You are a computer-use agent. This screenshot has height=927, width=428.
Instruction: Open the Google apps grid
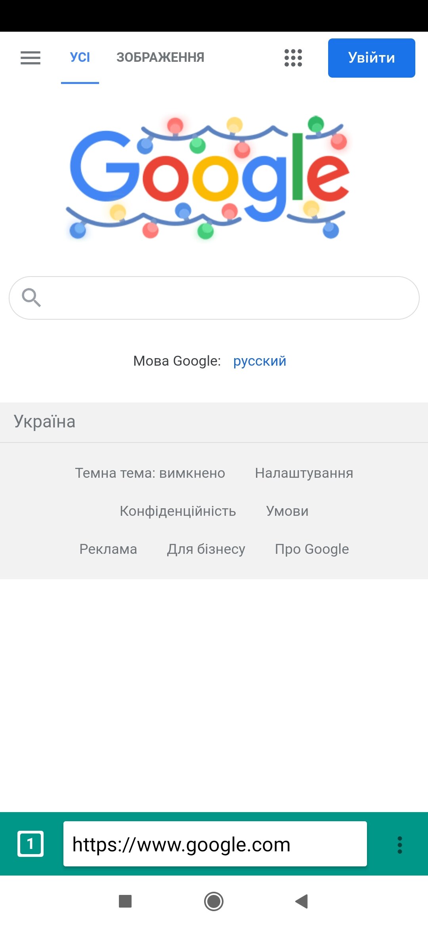293,58
